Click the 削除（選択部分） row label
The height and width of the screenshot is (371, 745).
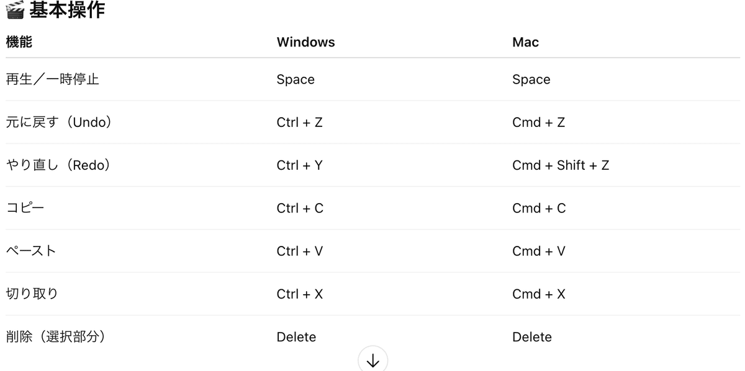(x=56, y=337)
